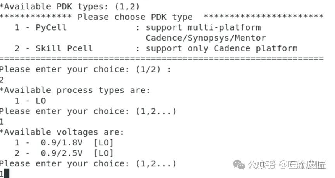
Task: Click the choice prompt below the process types
Action: coord(88,111)
